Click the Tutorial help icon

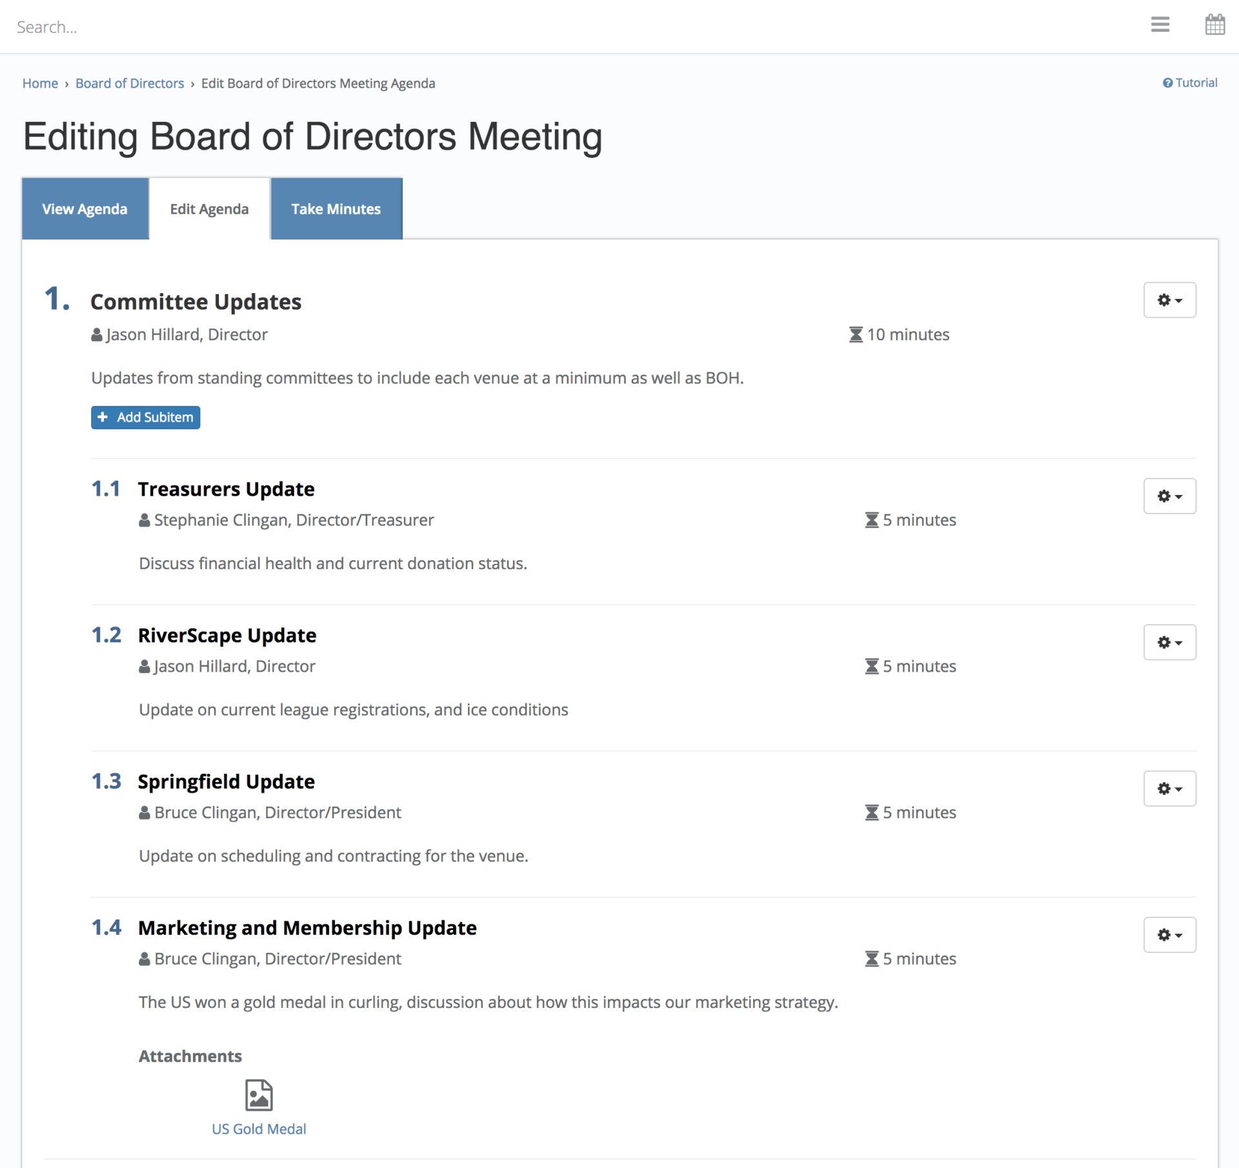click(1168, 83)
